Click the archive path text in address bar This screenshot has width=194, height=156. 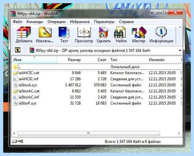tap(93, 51)
